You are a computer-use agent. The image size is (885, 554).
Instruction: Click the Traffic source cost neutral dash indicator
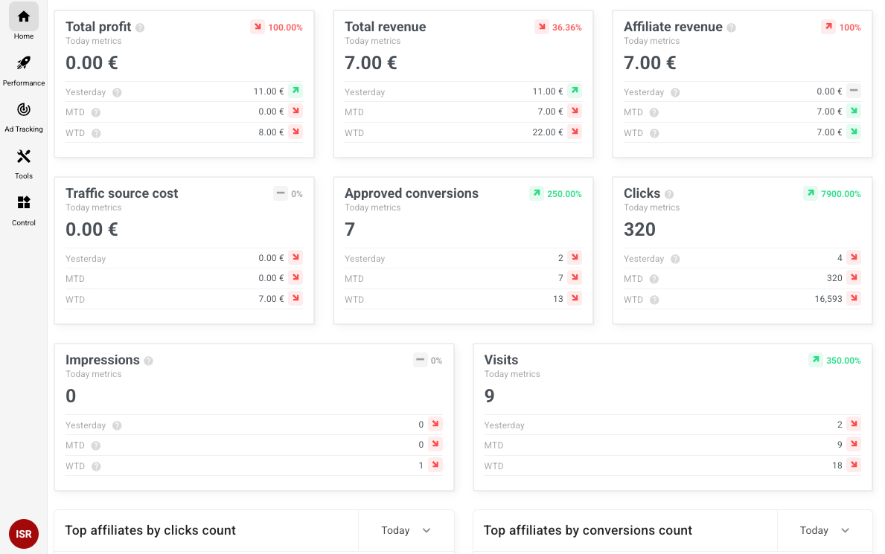click(x=281, y=193)
